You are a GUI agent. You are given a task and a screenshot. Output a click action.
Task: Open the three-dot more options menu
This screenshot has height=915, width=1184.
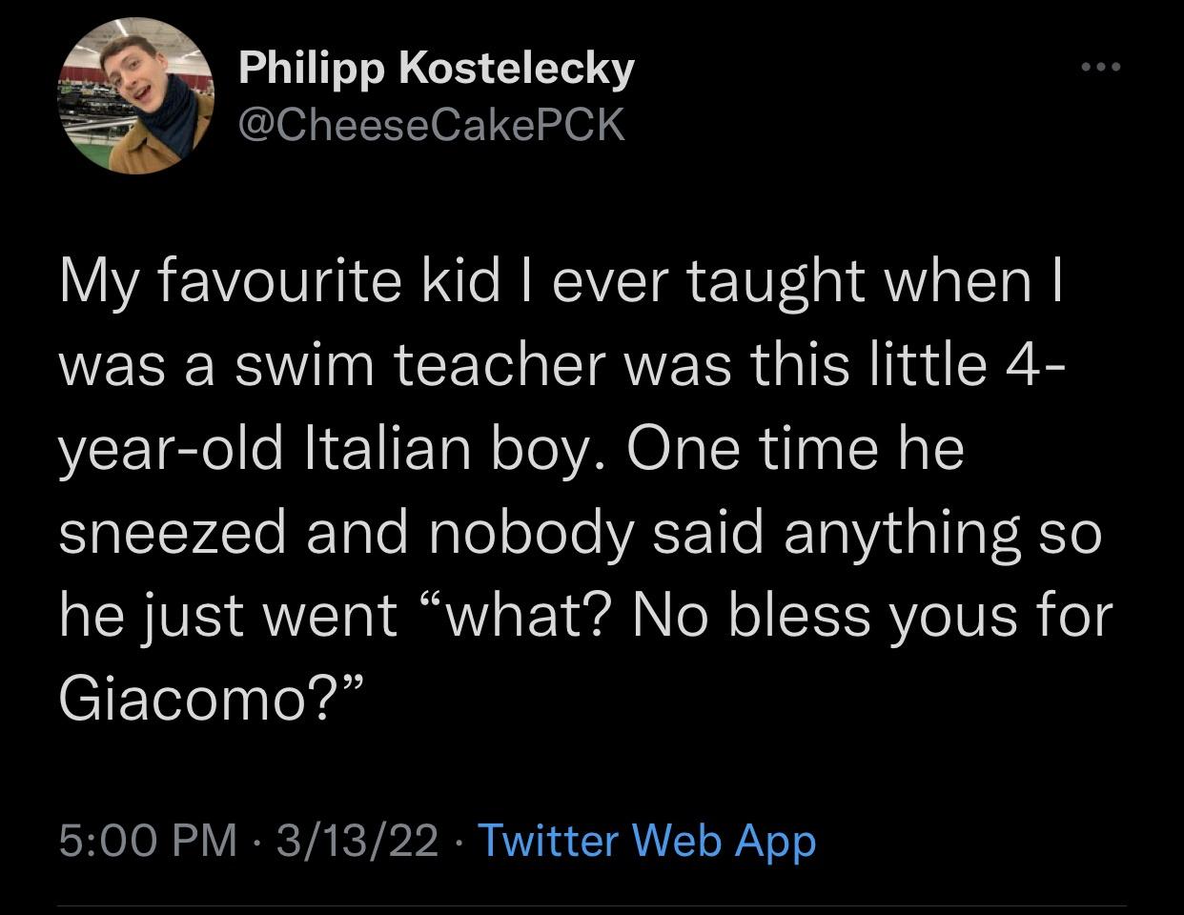click(x=1102, y=68)
